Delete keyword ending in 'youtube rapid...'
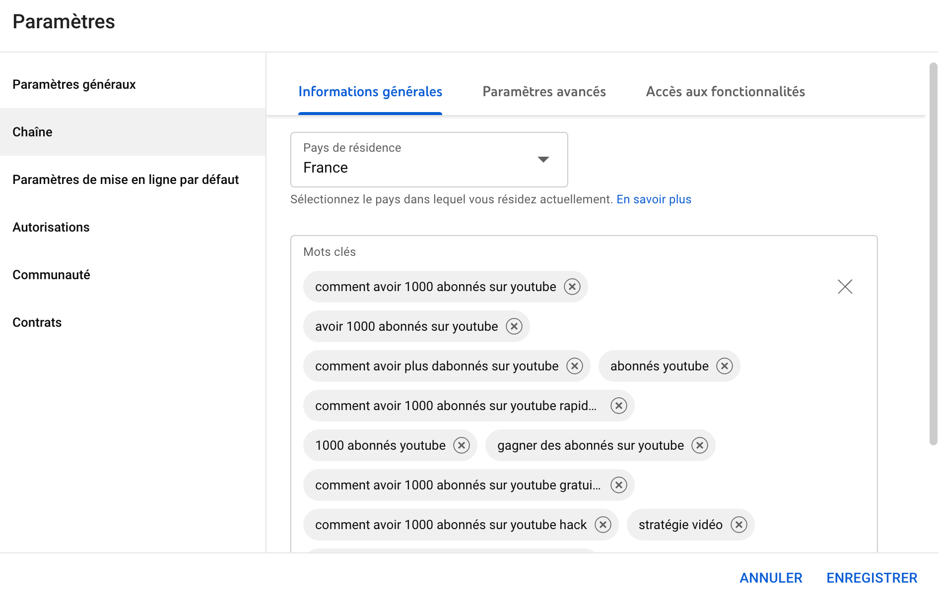Screen dimensions: 938x598 (619, 406)
